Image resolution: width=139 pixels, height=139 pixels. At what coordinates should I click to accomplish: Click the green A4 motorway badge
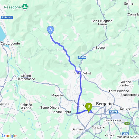tap(127, 124)
